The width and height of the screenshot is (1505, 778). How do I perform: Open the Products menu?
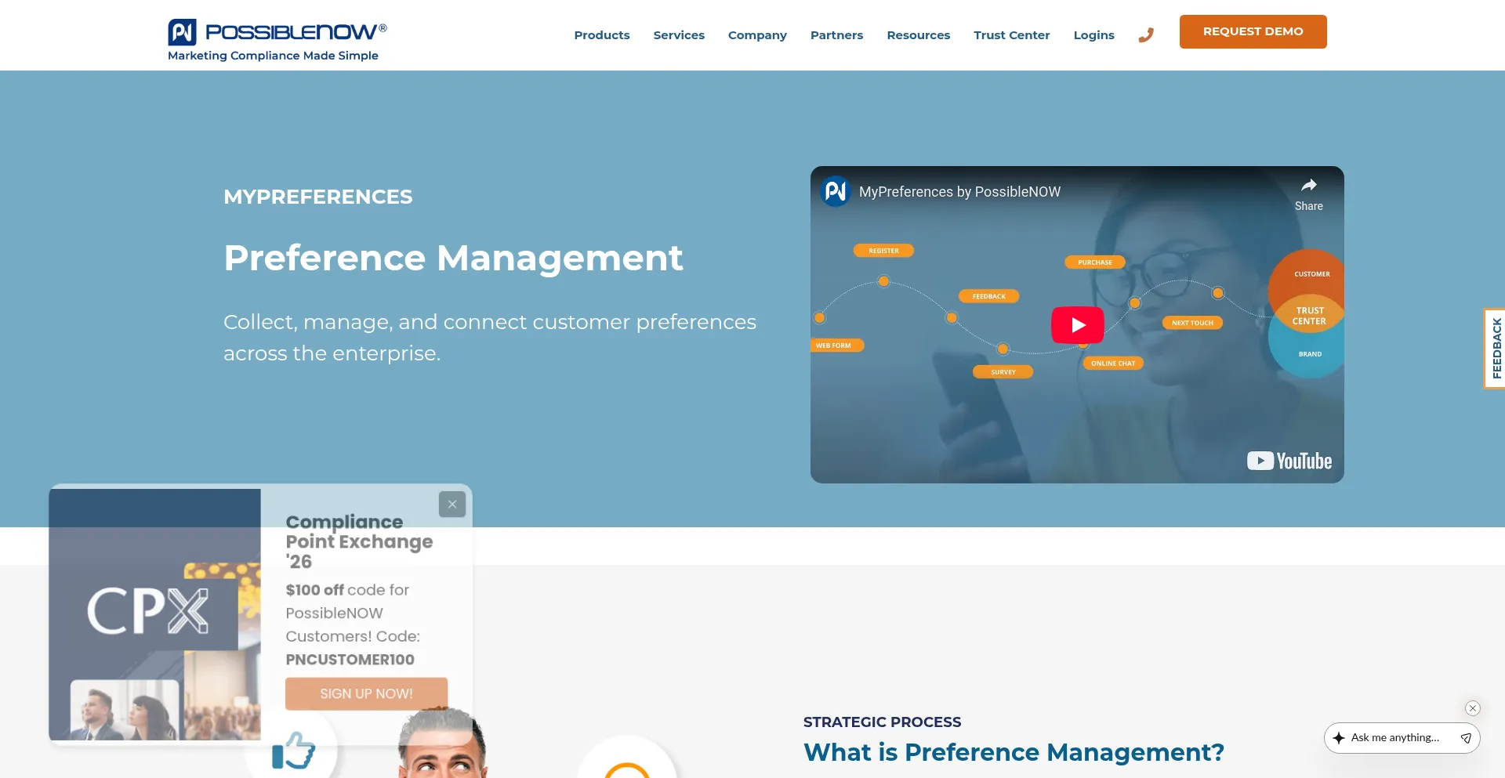click(x=601, y=34)
